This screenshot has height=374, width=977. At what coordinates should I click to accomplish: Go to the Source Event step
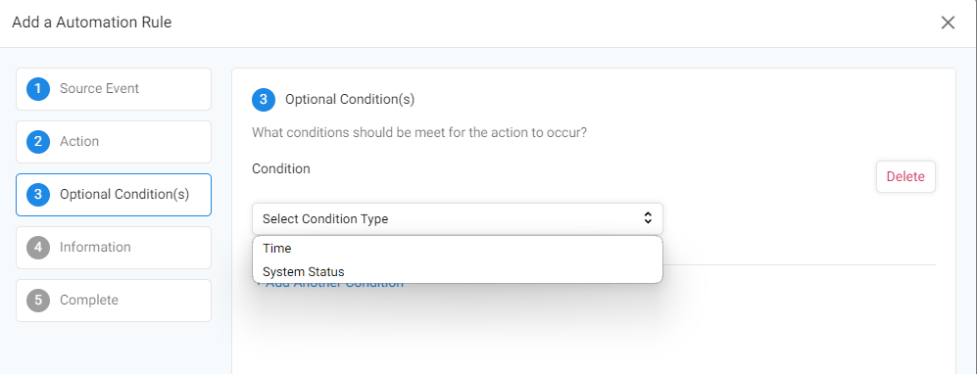click(114, 89)
